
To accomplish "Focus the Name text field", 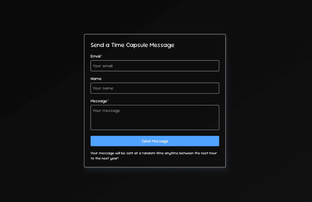I will click(x=154, y=88).
